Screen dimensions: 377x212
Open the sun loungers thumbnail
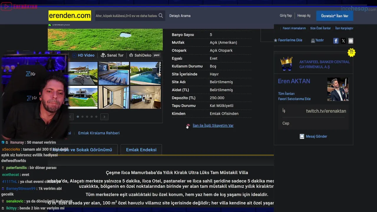[83, 73]
